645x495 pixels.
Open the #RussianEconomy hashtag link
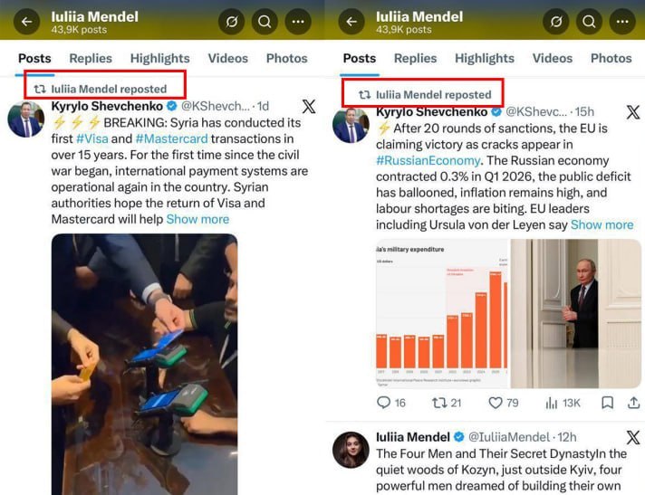click(x=428, y=160)
